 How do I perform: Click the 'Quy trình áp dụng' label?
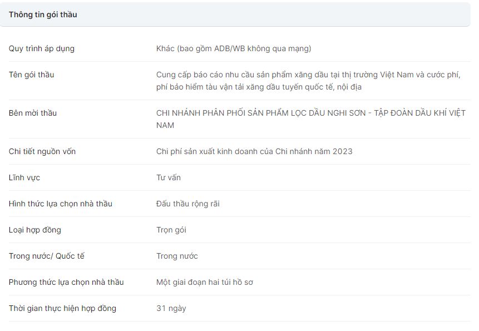(42, 48)
